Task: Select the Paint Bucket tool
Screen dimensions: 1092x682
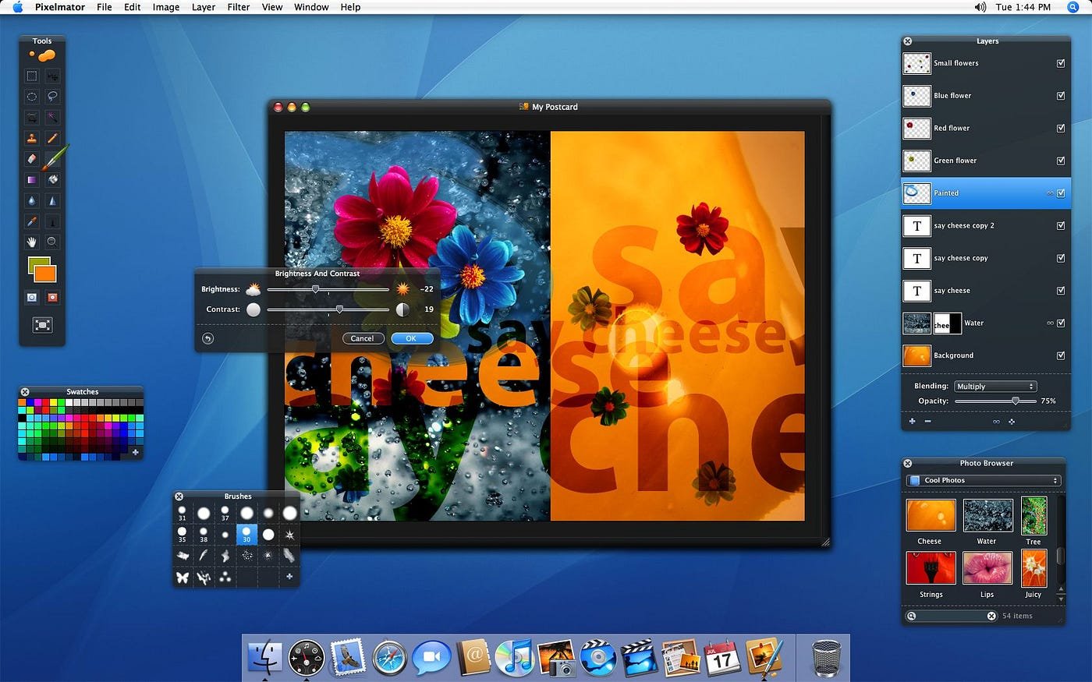Action: click(x=52, y=179)
